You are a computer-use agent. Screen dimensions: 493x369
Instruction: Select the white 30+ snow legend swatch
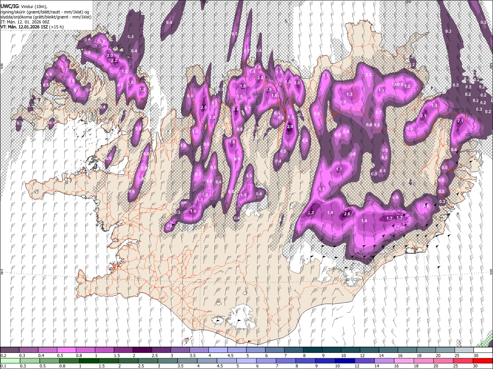[483, 350]
